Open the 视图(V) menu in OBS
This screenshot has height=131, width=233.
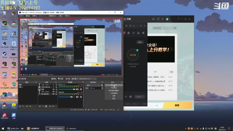(35, 16)
